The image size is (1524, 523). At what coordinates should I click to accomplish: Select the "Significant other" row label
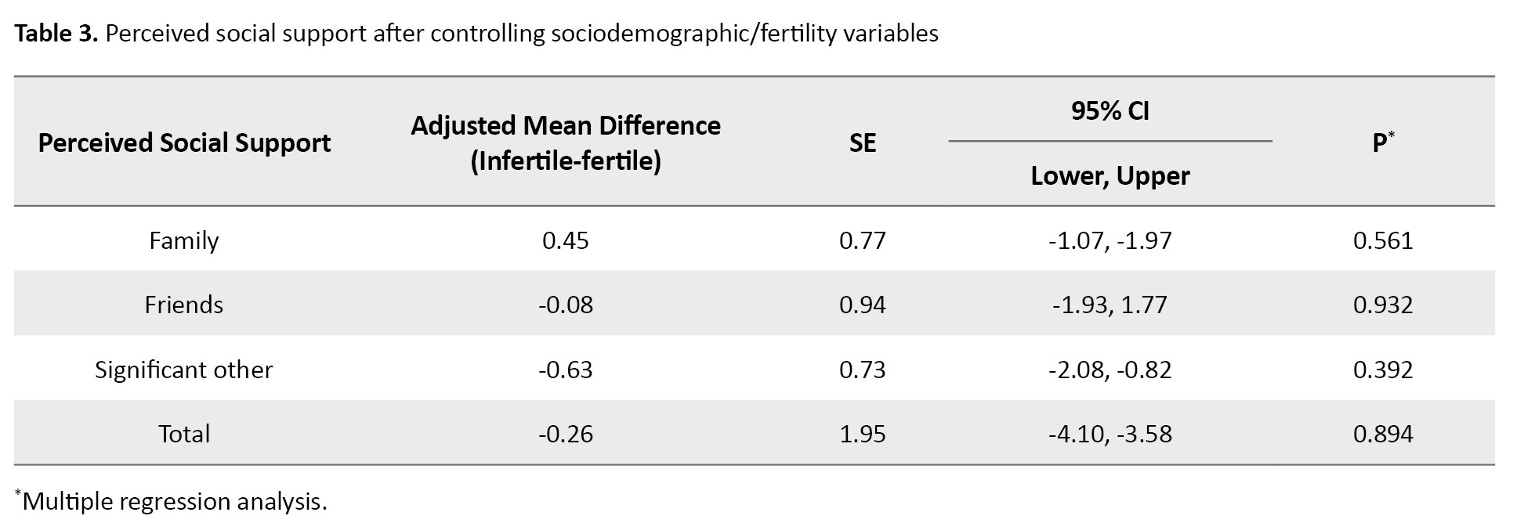[x=184, y=370]
